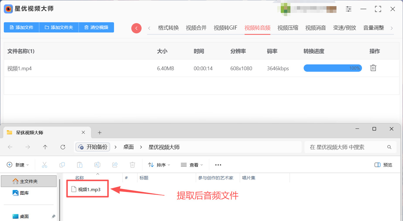Select 主文件夹 in navigation pane

(x=29, y=181)
